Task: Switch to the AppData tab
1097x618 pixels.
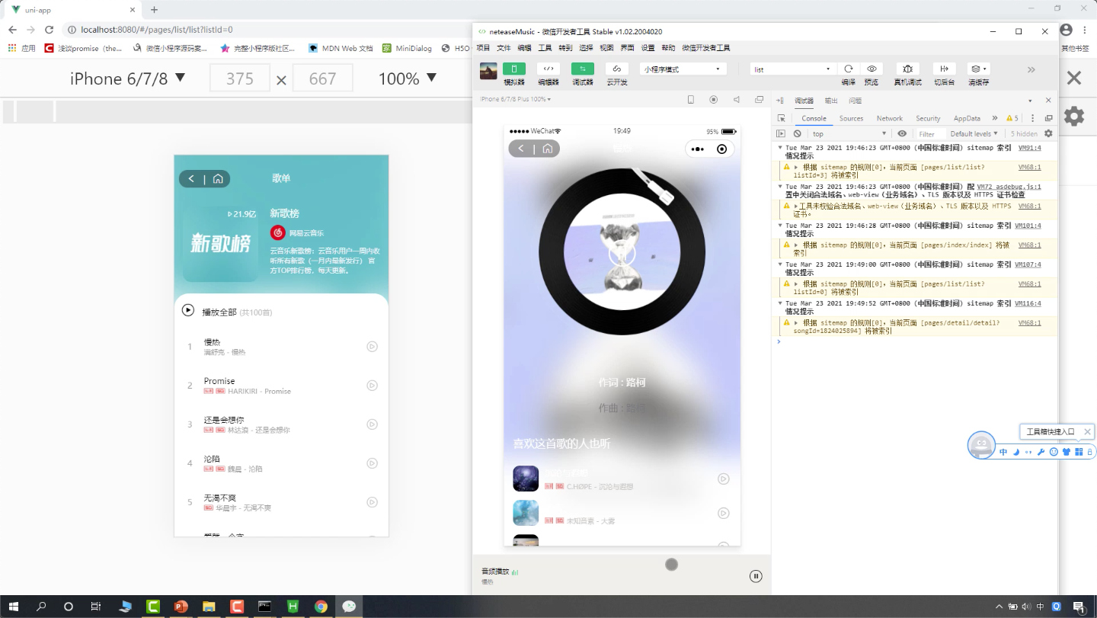Action: [x=967, y=118]
